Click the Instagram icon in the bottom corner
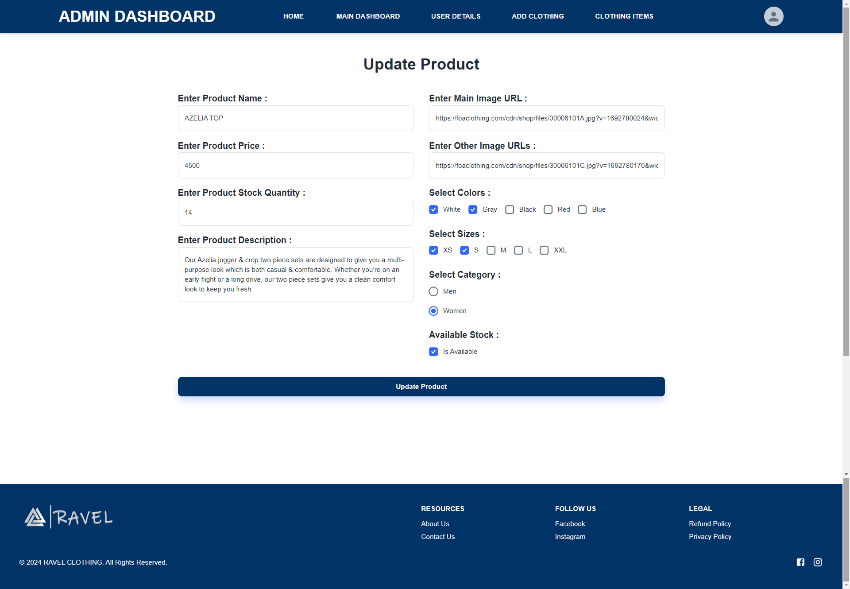The width and height of the screenshot is (850, 589). pos(818,562)
